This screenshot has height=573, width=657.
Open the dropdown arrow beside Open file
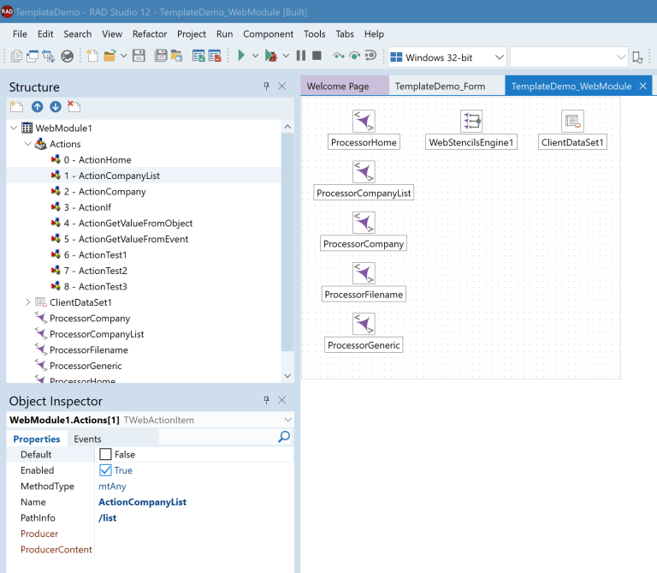[123, 56]
